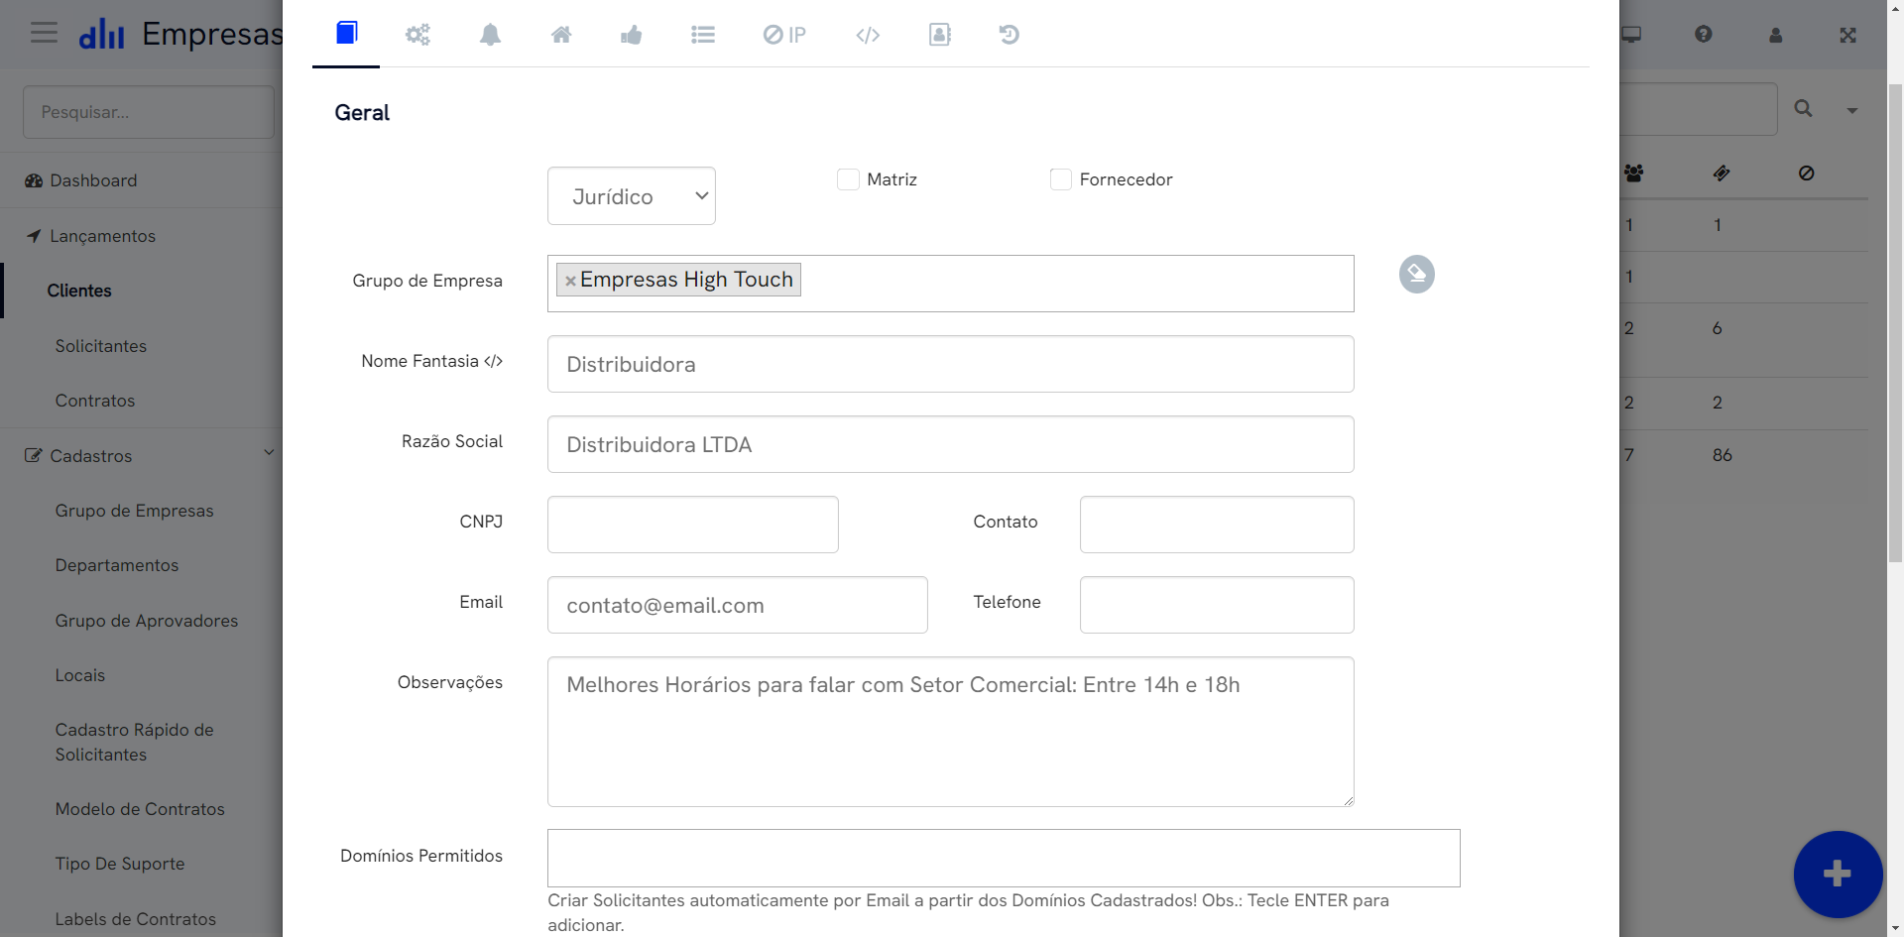Open Contratos in the sidebar

pyautogui.click(x=95, y=401)
